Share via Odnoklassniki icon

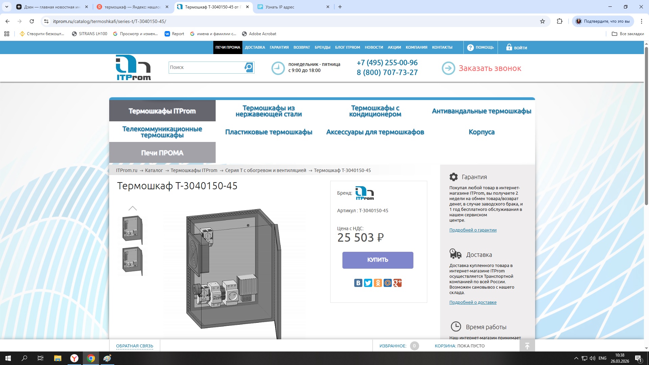click(378, 283)
